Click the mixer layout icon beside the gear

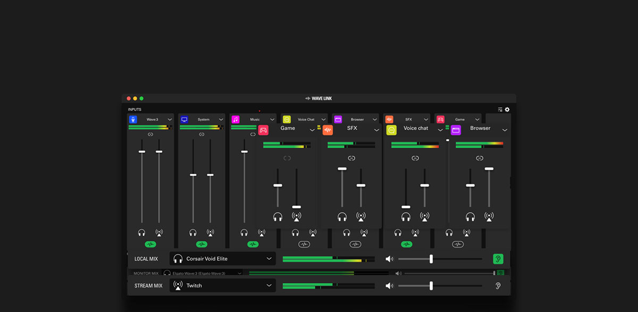pyautogui.click(x=500, y=109)
